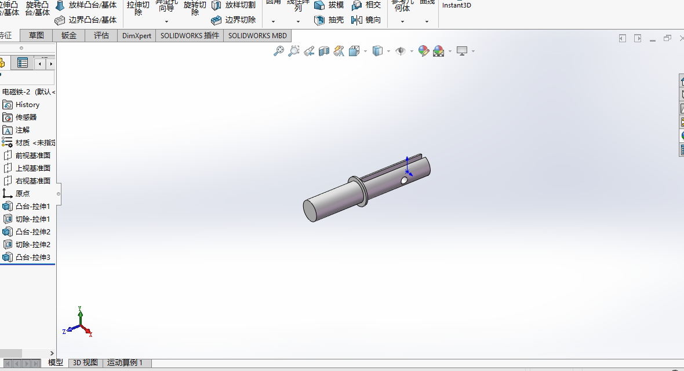Switch to 评估 tab
This screenshot has height=371, width=684.
(x=101, y=36)
